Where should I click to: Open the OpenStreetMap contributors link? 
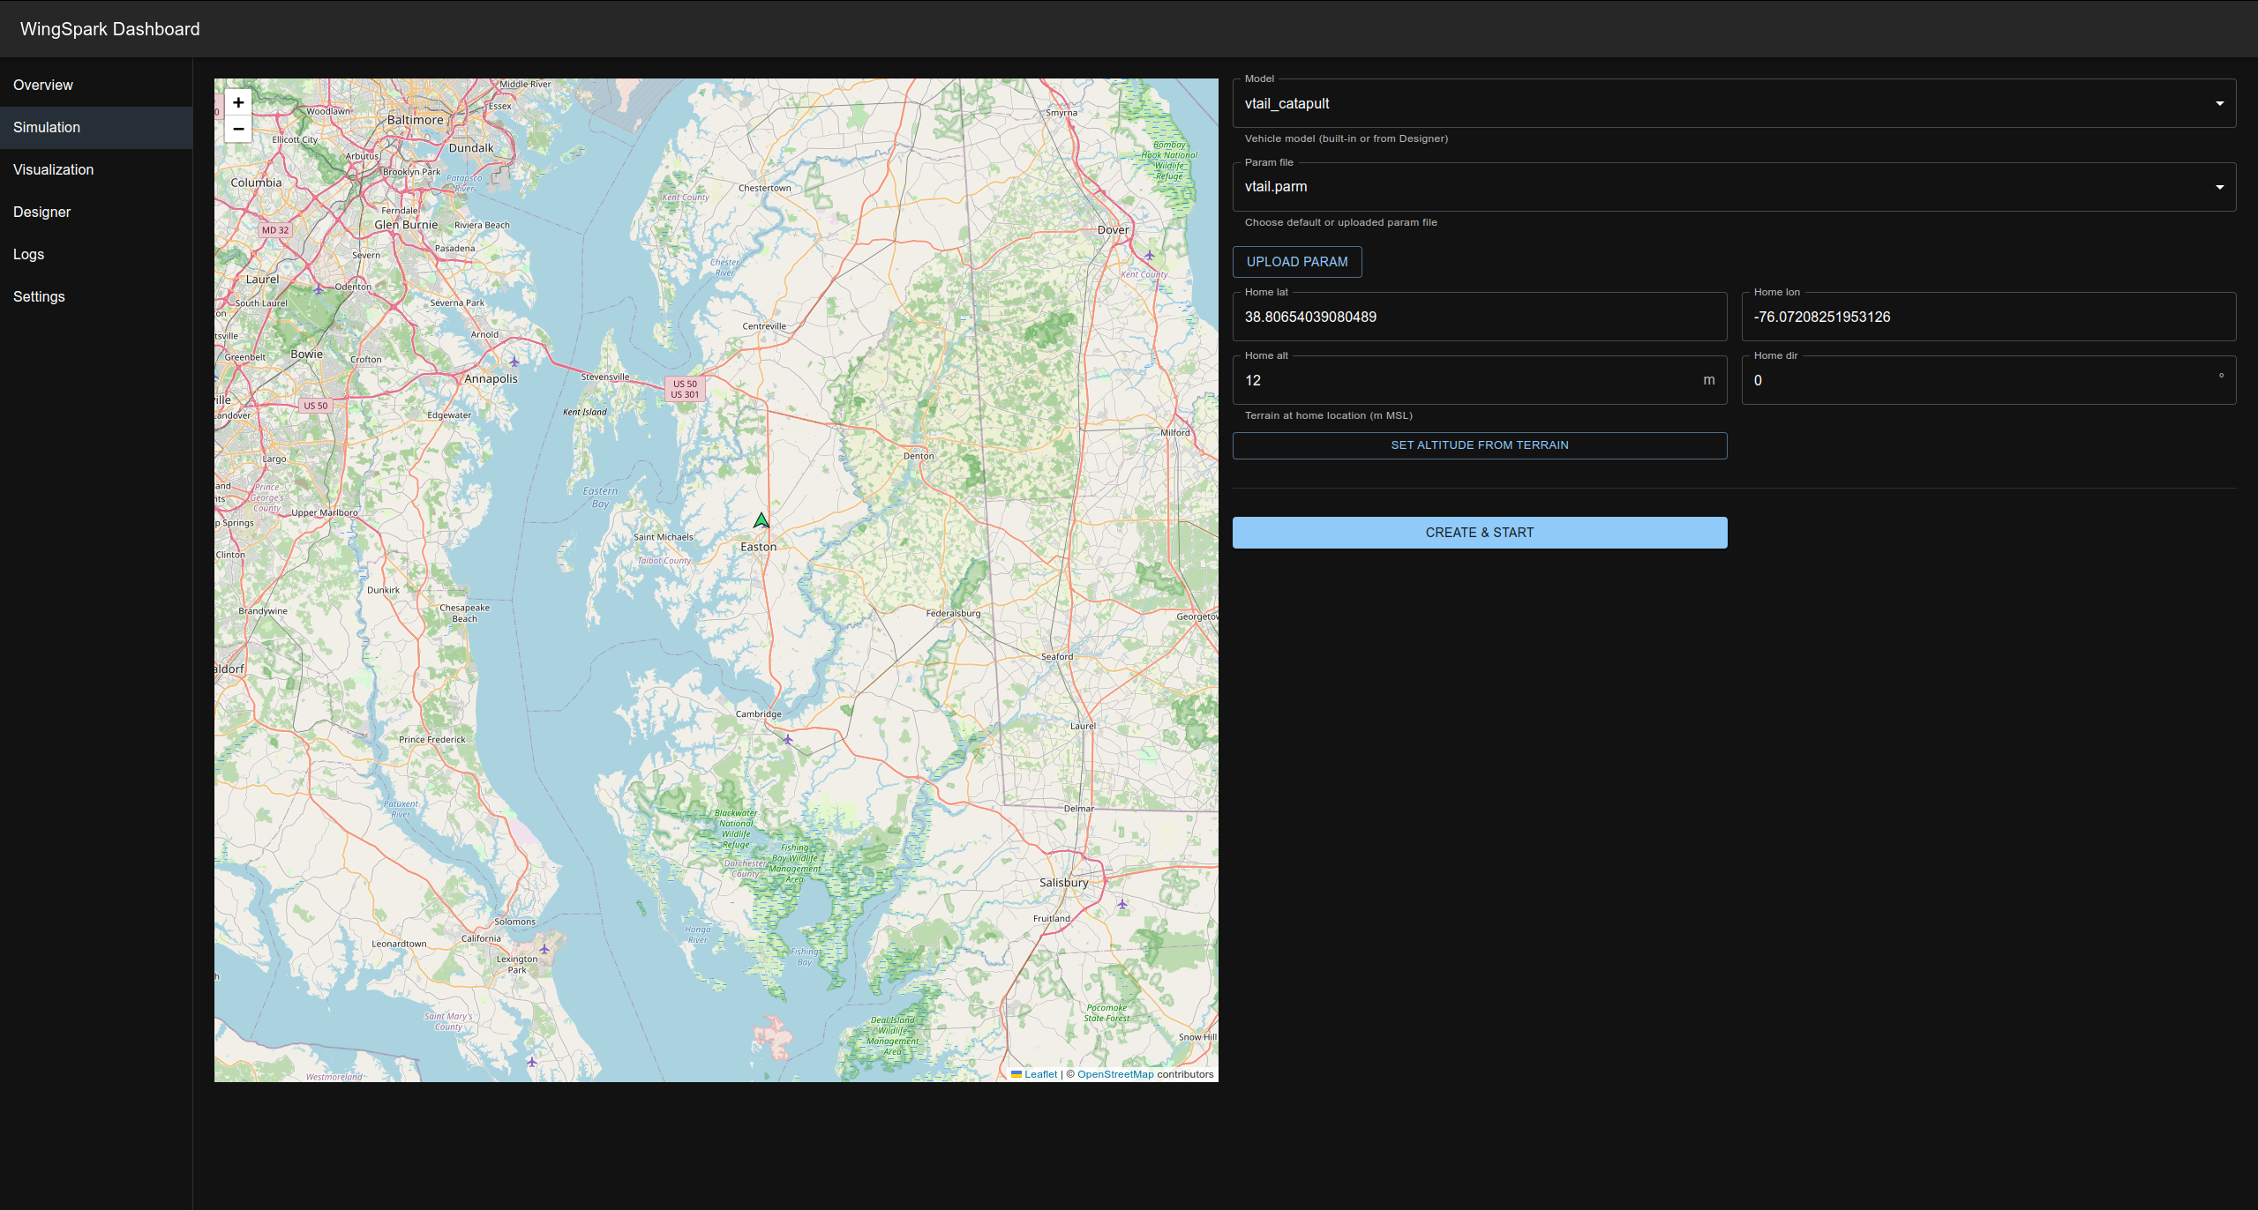coord(1114,1074)
